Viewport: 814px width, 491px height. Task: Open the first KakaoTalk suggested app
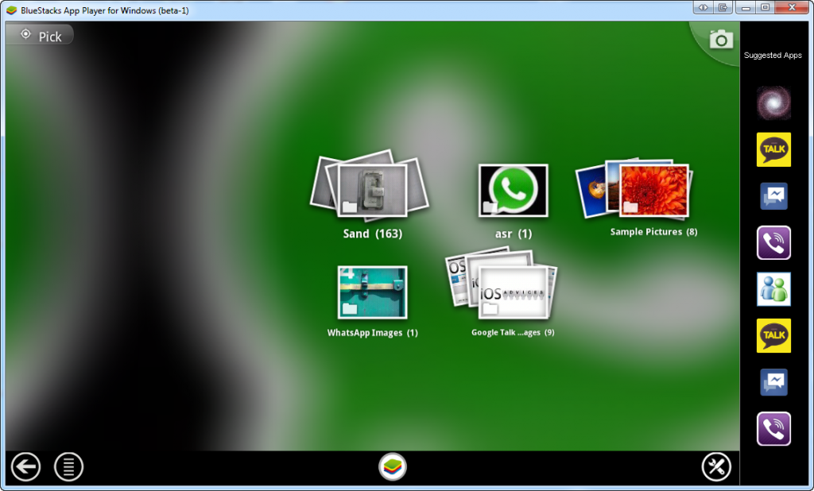coord(773,149)
